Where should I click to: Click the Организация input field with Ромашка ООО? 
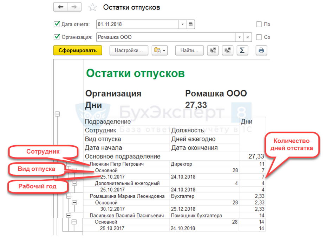tap(165, 37)
